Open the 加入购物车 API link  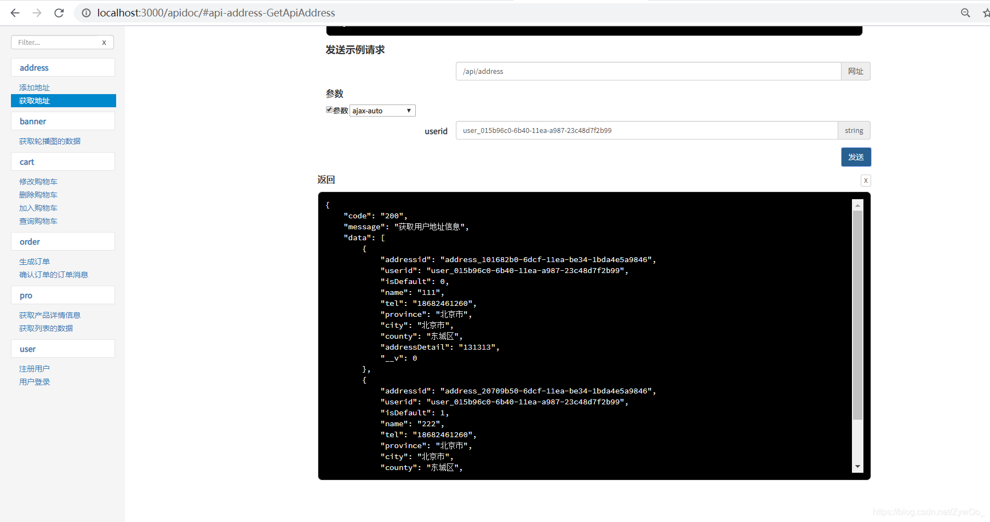coord(38,208)
